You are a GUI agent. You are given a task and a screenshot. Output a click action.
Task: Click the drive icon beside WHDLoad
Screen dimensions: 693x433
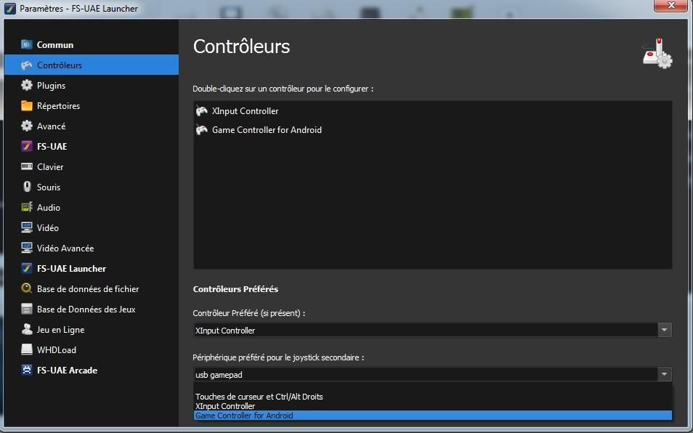click(x=27, y=349)
